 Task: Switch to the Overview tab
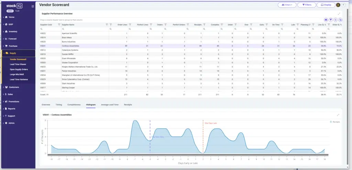[x=46, y=105]
